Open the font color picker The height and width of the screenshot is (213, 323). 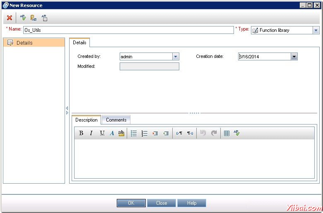112,133
